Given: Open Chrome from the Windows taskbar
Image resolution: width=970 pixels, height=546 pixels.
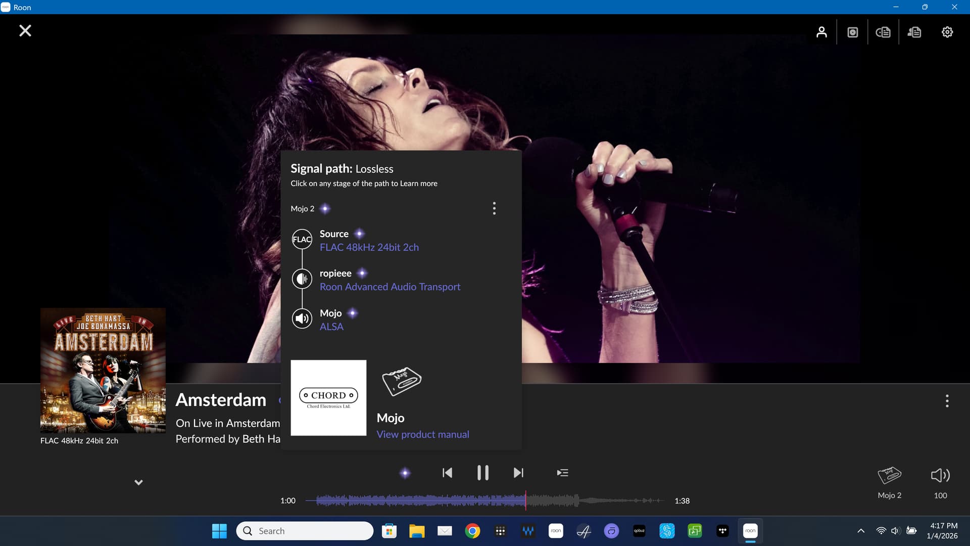Looking at the screenshot, I should 472,531.
